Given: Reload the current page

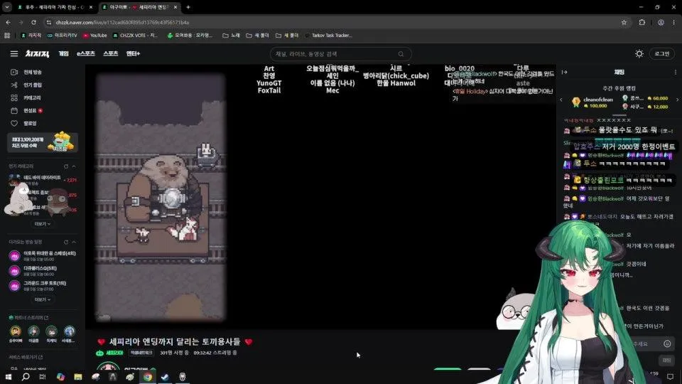Looking at the screenshot, I should coord(33,22).
